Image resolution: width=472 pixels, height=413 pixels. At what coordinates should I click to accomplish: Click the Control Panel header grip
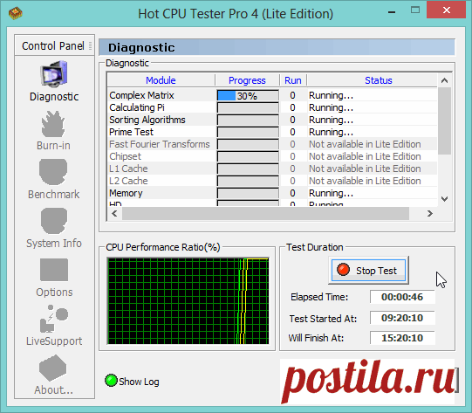pyautogui.click(x=91, y=45)
